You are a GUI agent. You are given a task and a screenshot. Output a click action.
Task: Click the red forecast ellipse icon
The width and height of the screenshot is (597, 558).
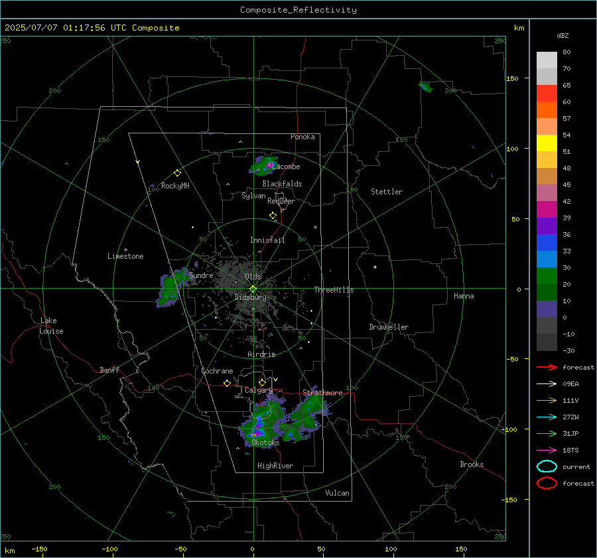tap(547, 483)
